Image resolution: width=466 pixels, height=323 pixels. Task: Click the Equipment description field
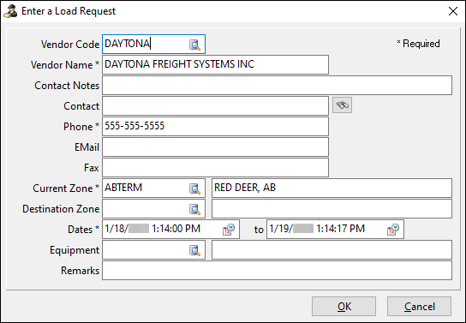point(332,249)
